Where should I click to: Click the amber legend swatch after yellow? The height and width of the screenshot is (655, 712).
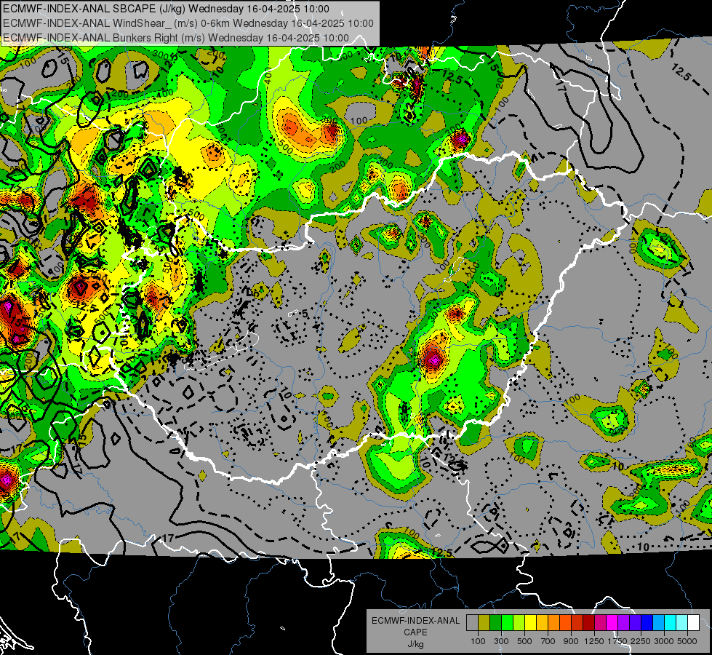pos(542,622)
